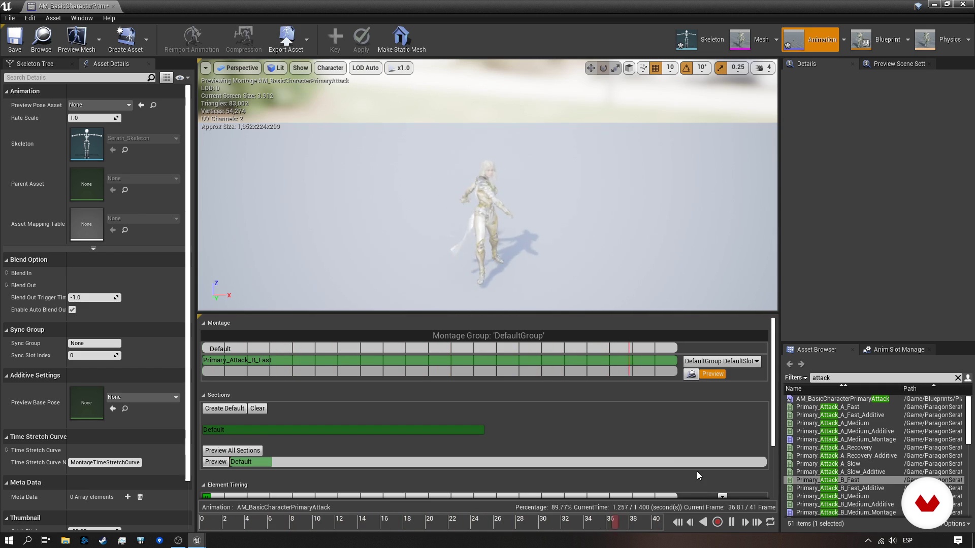The height and width of the screenshot is (548, 975).
Task: Toggle the coordinate system icon in viewport
Action: pos(629,68)
